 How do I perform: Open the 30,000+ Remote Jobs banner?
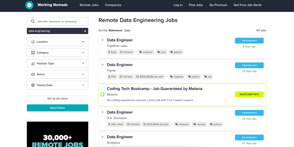coord(57,134)
